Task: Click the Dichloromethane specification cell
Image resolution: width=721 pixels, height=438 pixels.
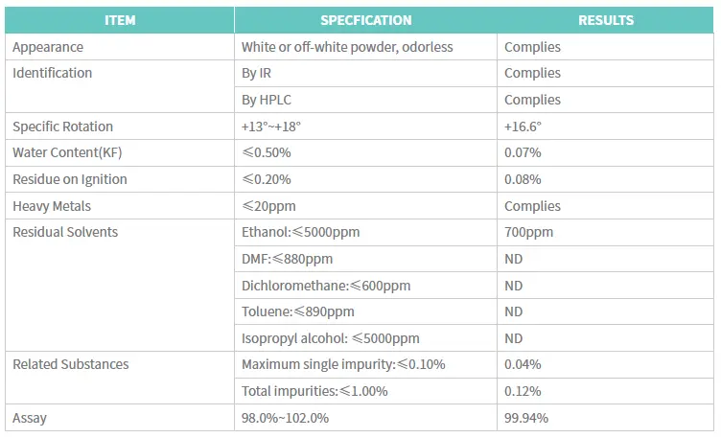Action: (326, 286)
